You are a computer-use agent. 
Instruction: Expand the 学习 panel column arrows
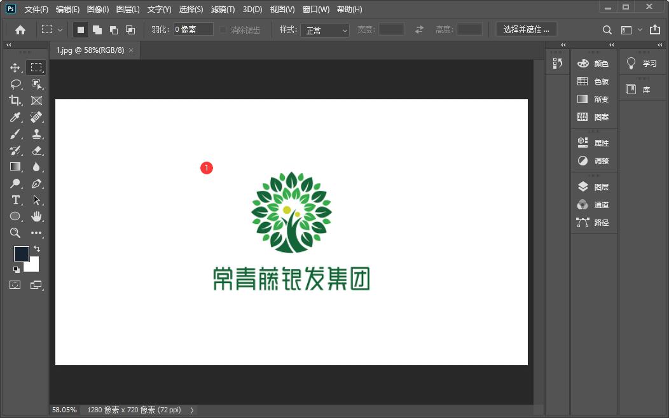[659, 45]
